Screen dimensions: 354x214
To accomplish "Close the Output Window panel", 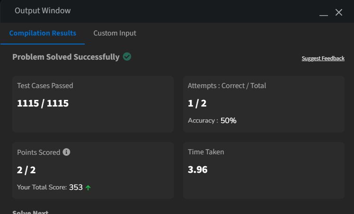I will (339, 12).
